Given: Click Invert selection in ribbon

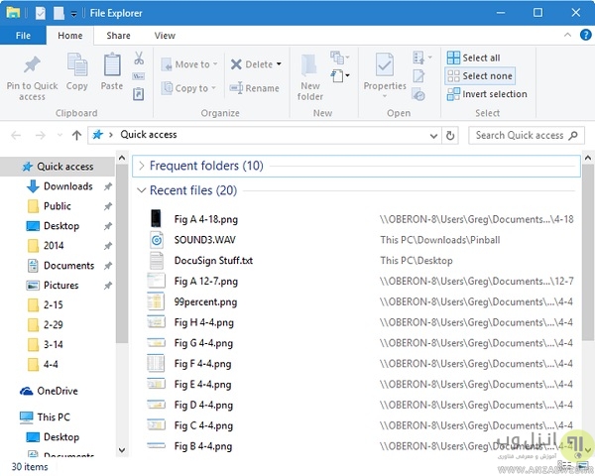Looking at the screenshot, I should (x=486, y=94).
